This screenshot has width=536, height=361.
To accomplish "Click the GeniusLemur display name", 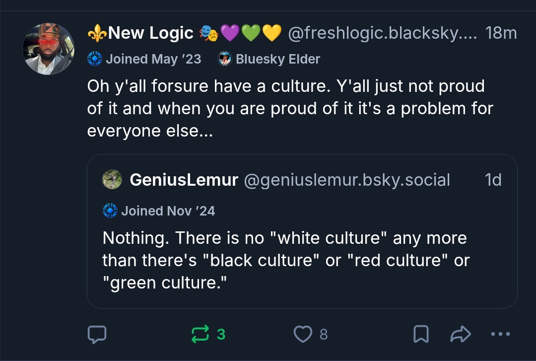I will [184, 180].
